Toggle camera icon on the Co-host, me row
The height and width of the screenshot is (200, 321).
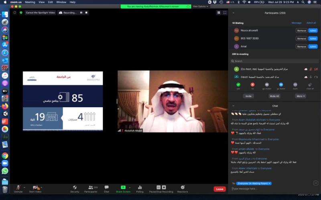[316, 69]
